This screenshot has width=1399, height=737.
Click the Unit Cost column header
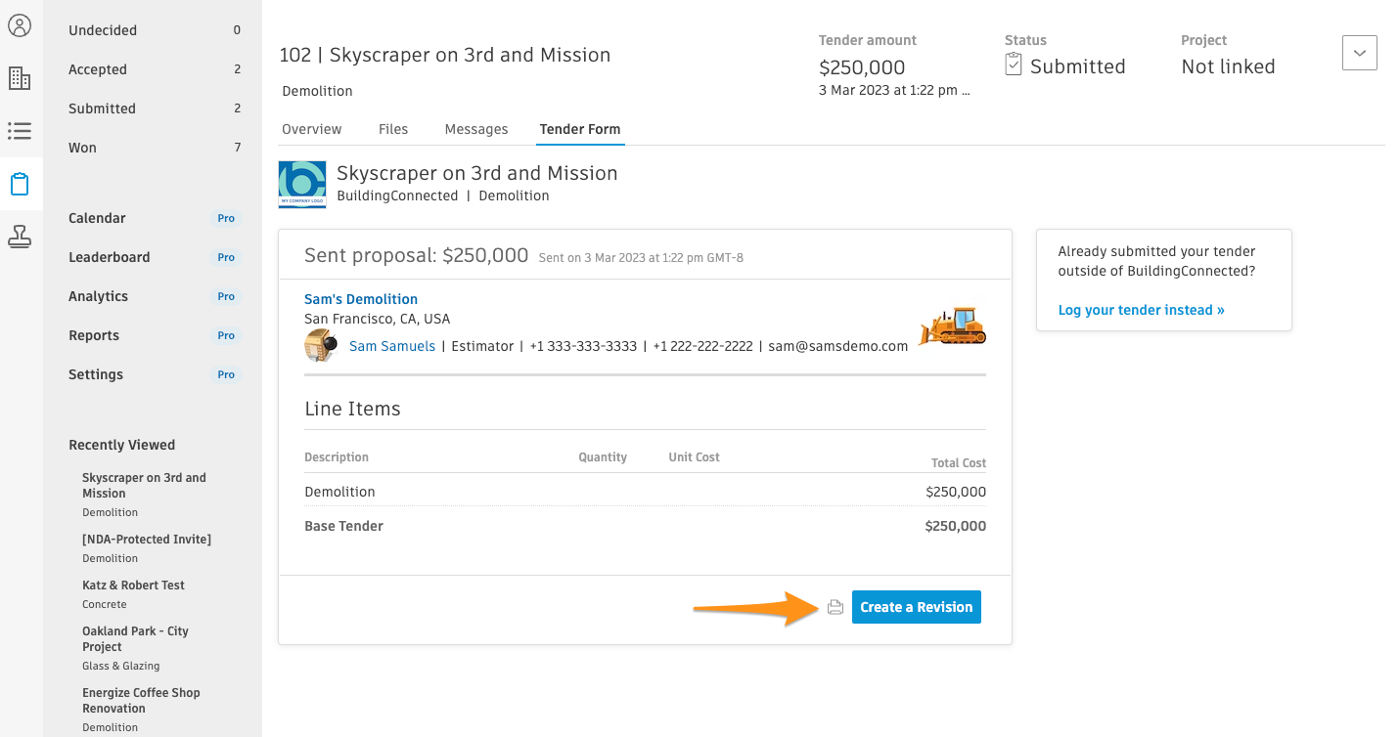(694, 457)
